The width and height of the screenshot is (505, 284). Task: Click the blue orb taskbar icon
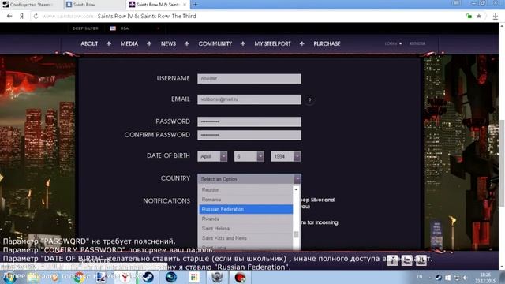point(171,277)
